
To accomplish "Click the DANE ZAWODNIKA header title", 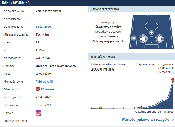I will 16,2.
